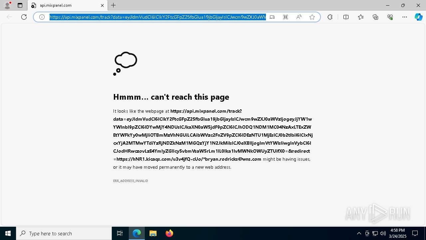Image resolution: width=426 pixels, height=240 pixels.
Task: Open the app available icon in address bar
Action: click(x=272, y=17)
